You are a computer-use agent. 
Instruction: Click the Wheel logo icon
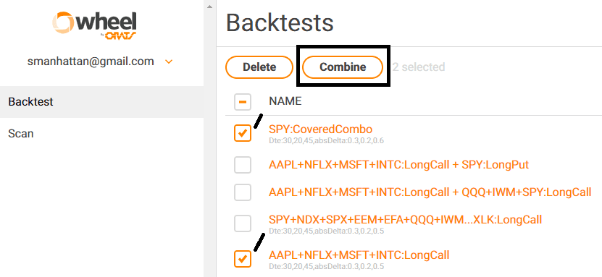(x=94, y=25)
